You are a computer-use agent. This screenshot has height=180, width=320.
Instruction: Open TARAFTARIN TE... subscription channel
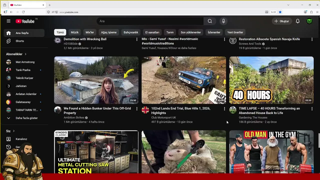point(24,110)
